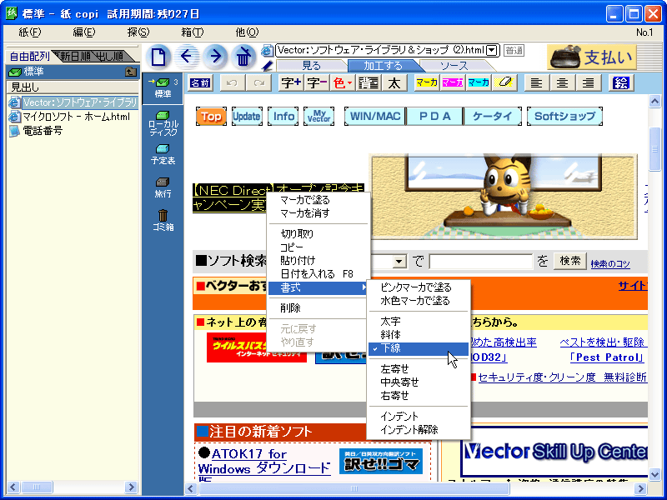Image resolution: width=667 pixels, height=500 pixels.
Task: Toggle the 普通 mode button
Action: click(514, 51)
